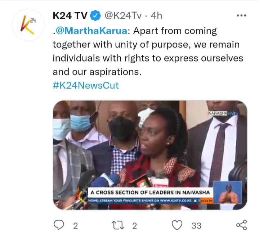Click the K24 TV account name
This screenshot has width=259, height=234.
pos(70,16)
